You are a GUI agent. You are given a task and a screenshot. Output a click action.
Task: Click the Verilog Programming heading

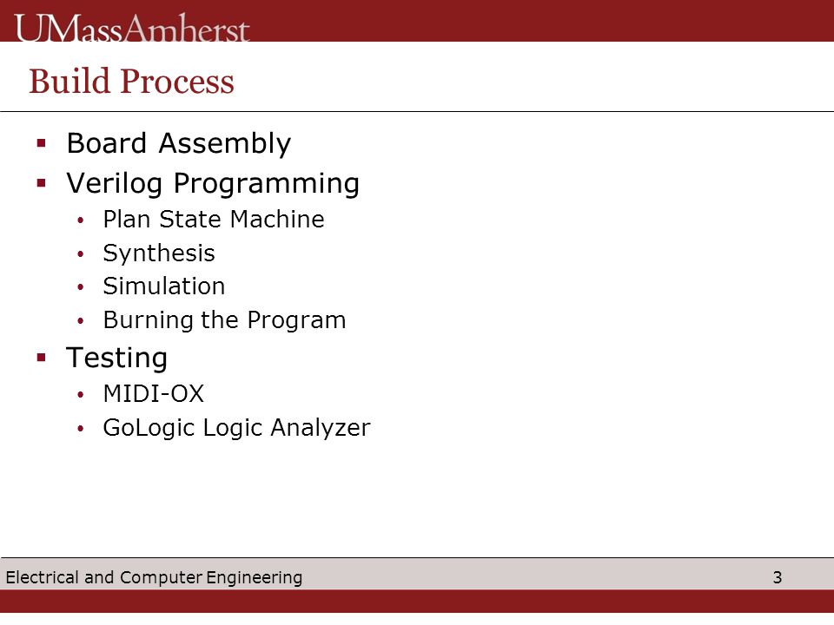[213, 184]
